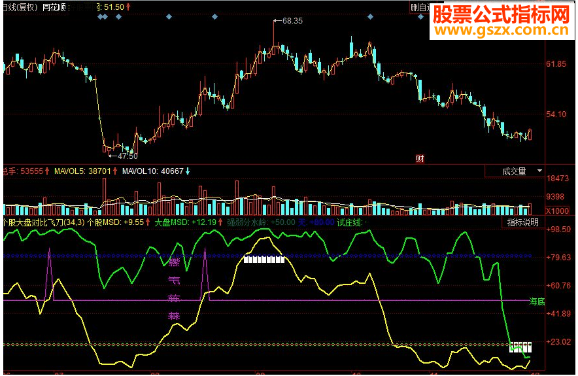Click the 海底 line label
This screenshot has height=376, width=578.
[x=537, y=301]
